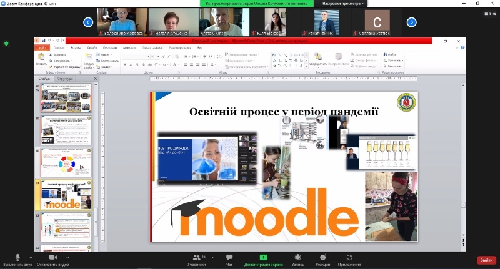This screenshot has height=269, width=500.
Task: Switch to the Переходы ribbon tab
Action: coord(110,48)
